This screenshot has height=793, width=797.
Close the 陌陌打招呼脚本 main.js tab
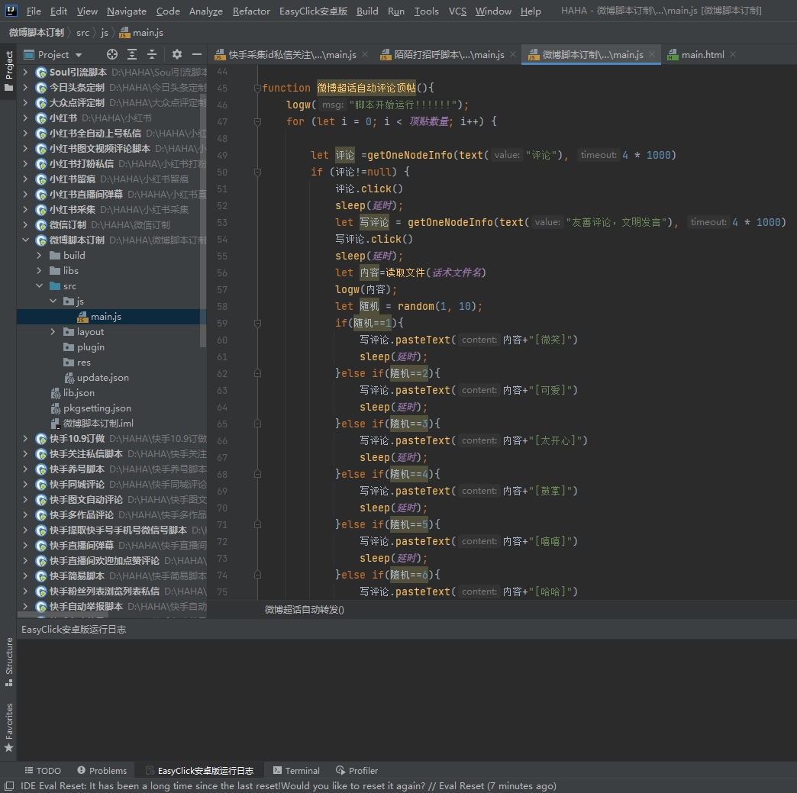click(x=513, y=54)
